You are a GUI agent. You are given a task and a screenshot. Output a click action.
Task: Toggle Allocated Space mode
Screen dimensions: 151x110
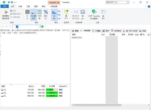[x=33, y=15]
